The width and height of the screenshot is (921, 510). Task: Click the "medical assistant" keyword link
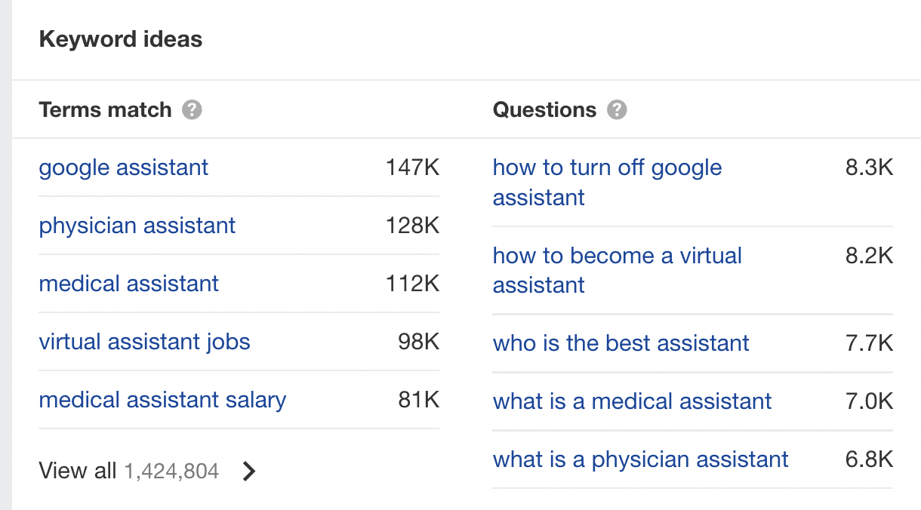[x=129, y=284]
